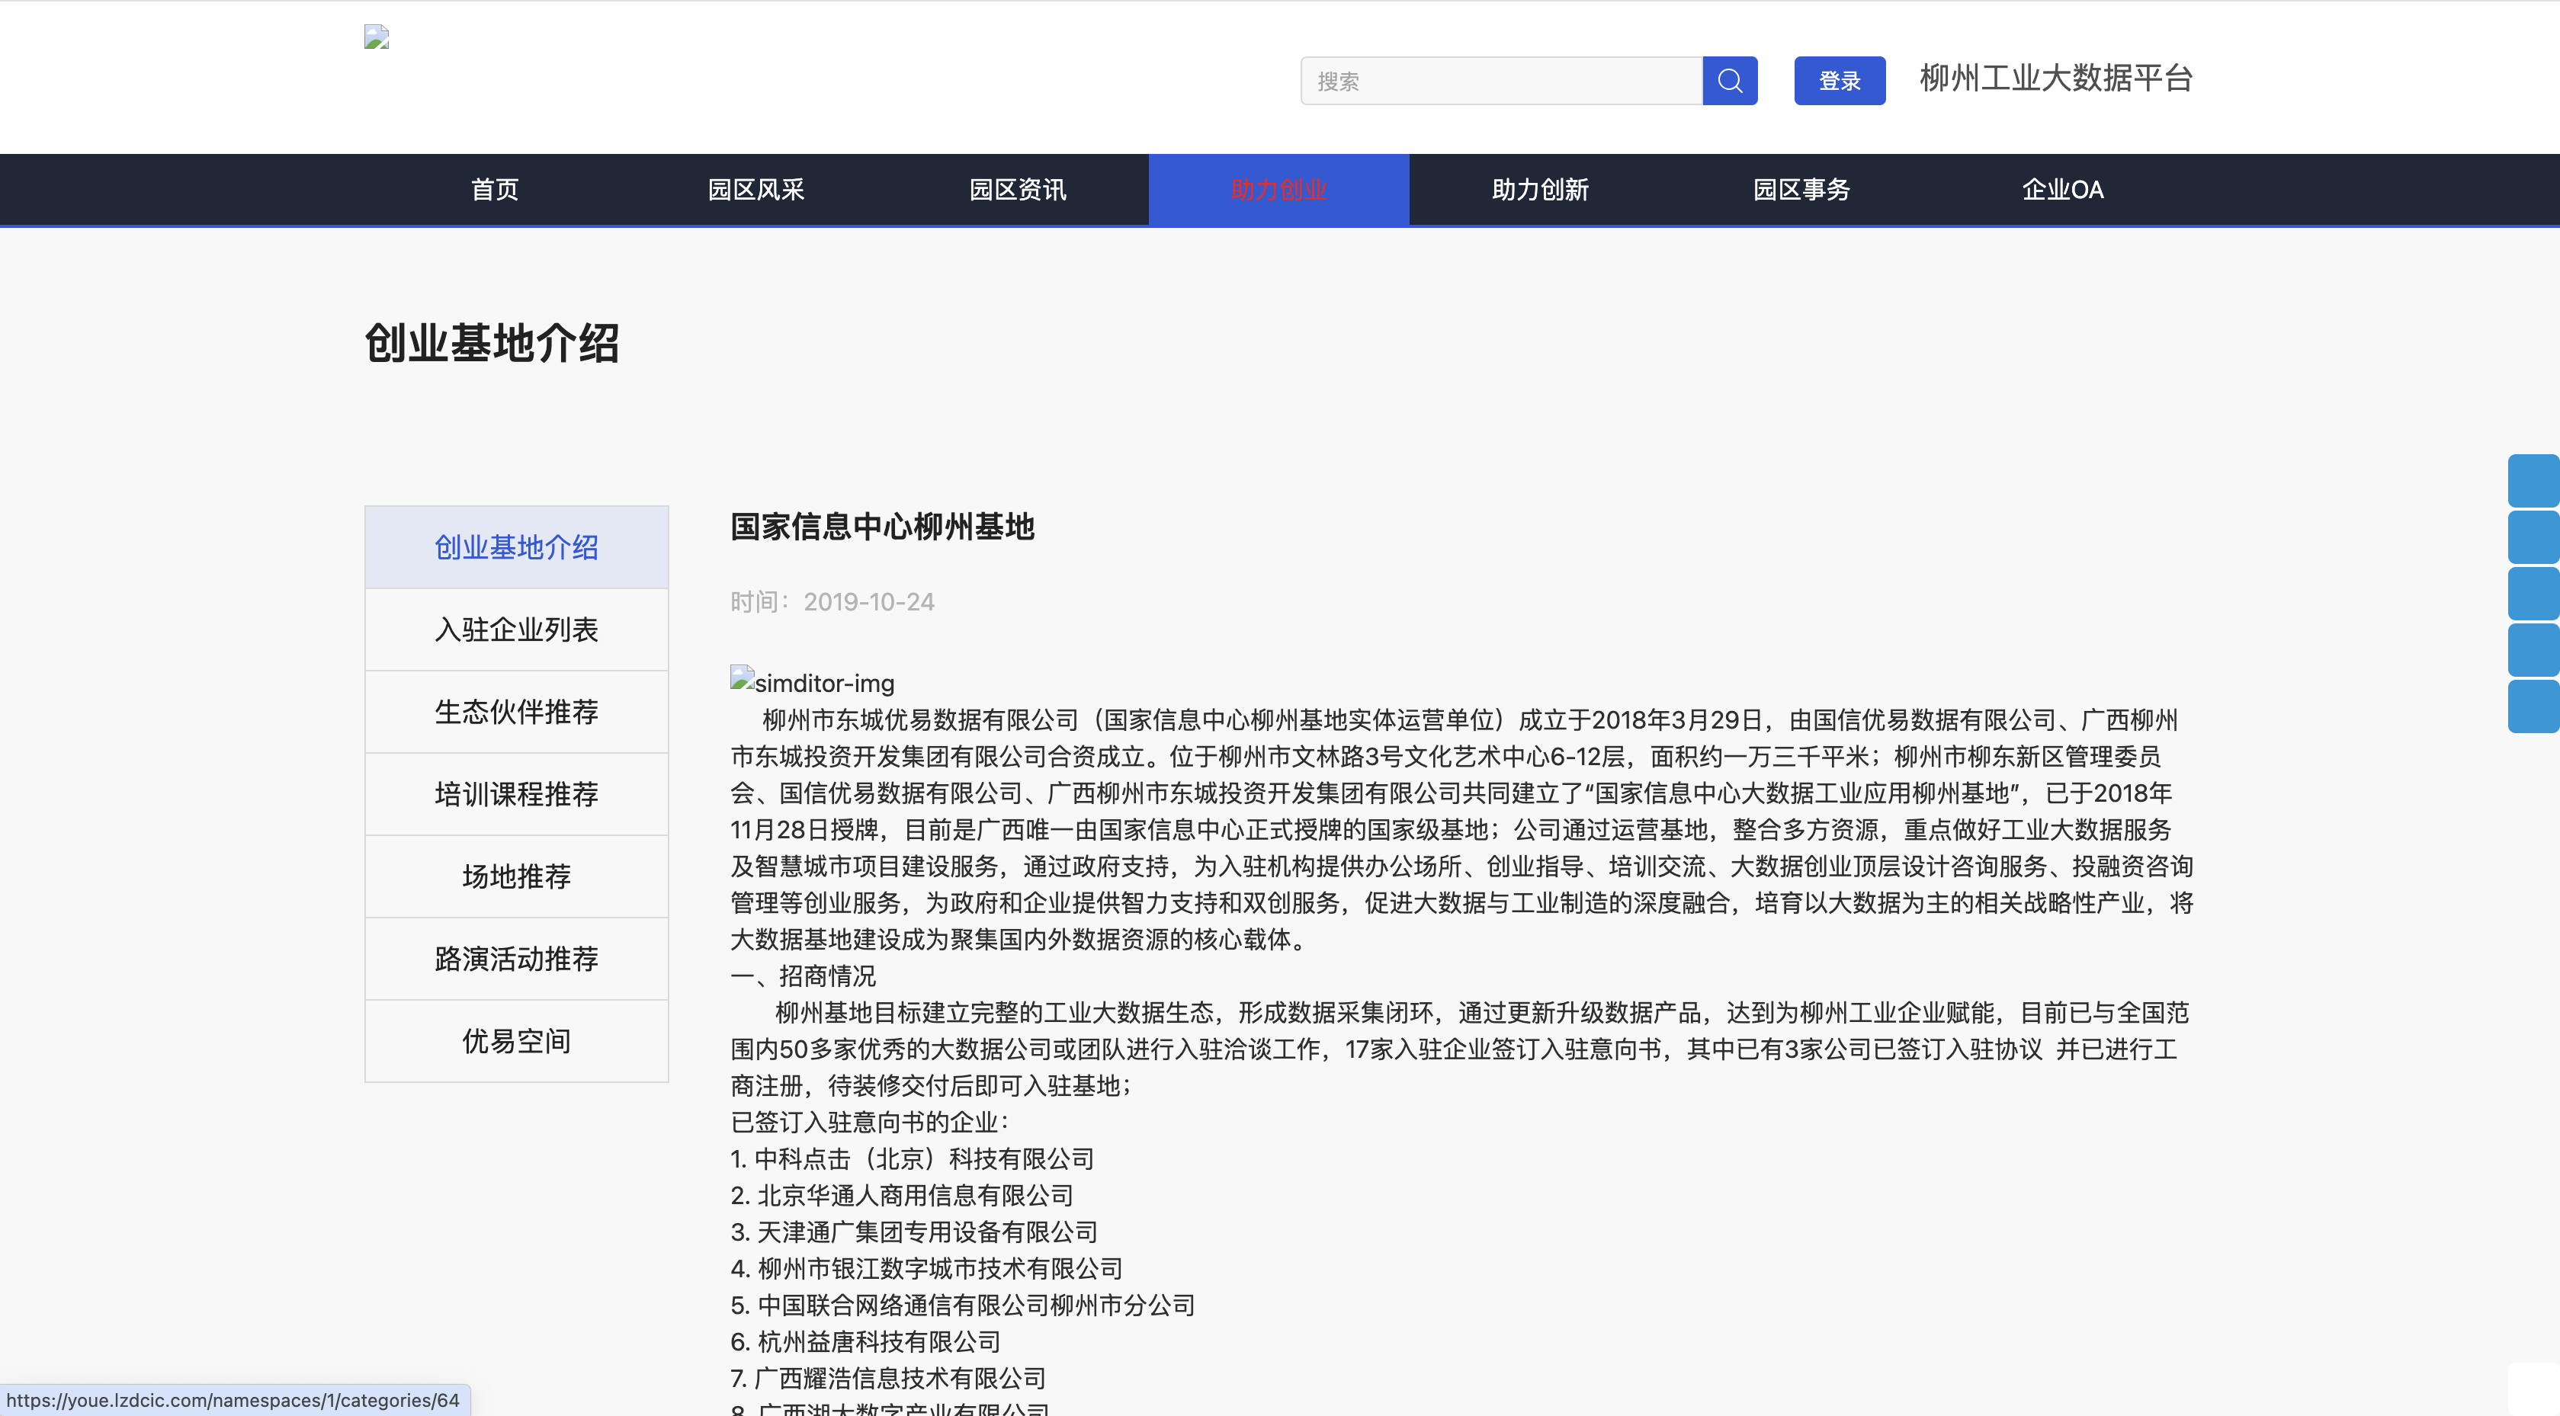
Task: Open 场地推荐 in the sidebar
Action: coord(517,877)
